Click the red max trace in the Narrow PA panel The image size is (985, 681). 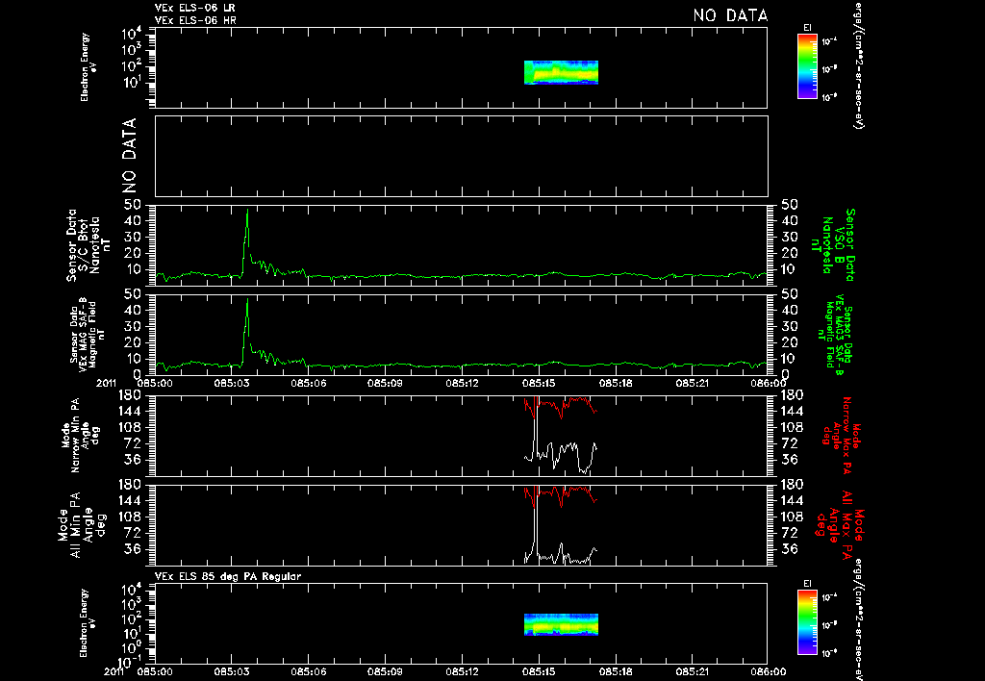point(559,406)
